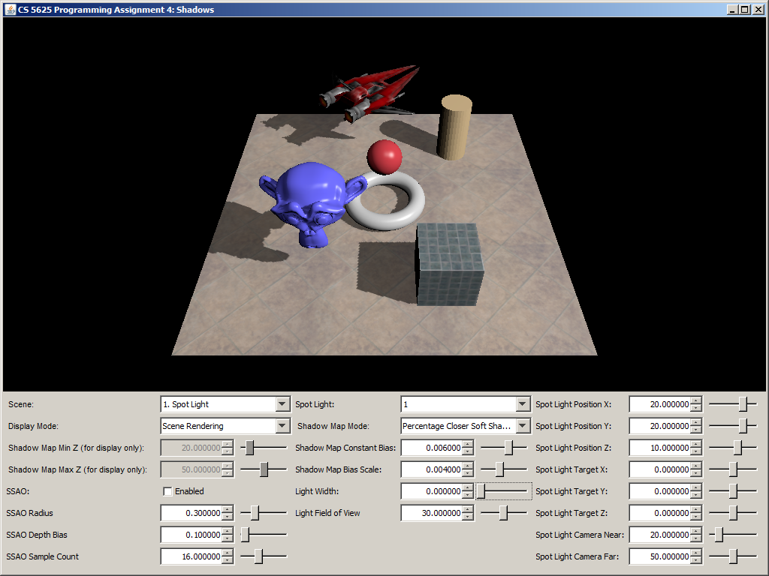This screenshot has width=769, height=576.
Task: Decrement Shadow Map Bias Scale spinner
Action: point(469,474)
